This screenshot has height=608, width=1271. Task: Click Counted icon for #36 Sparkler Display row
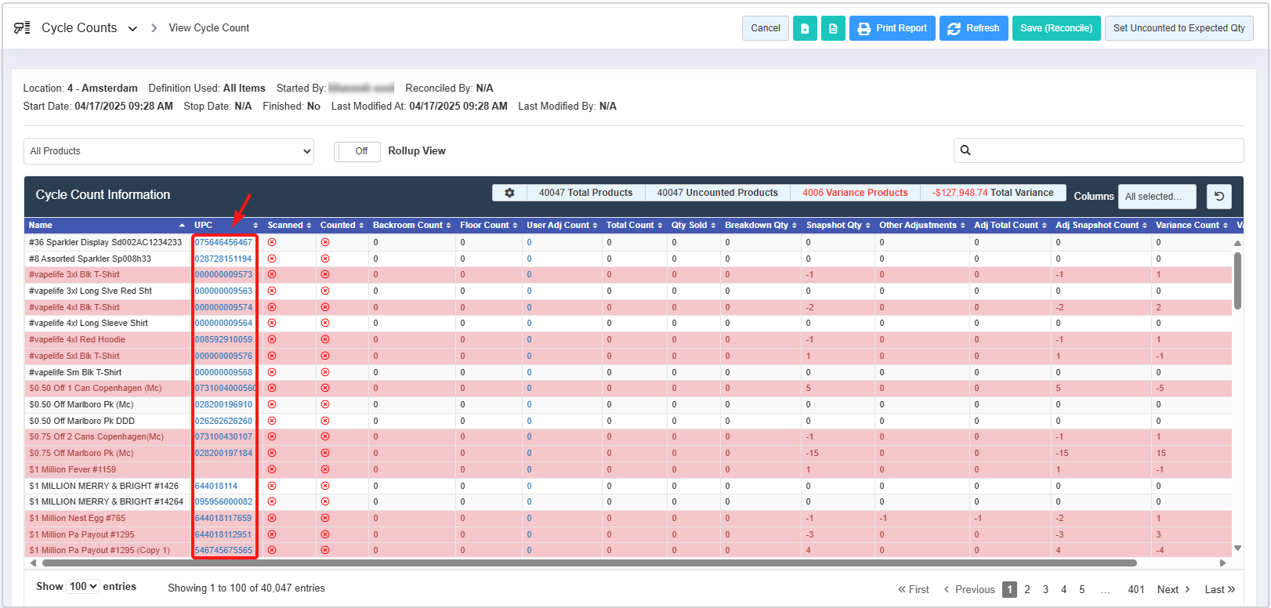(x=325, y=242)
